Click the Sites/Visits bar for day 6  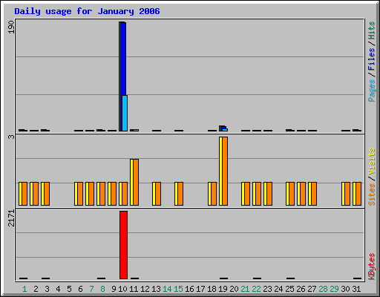[x=79, y=194]
